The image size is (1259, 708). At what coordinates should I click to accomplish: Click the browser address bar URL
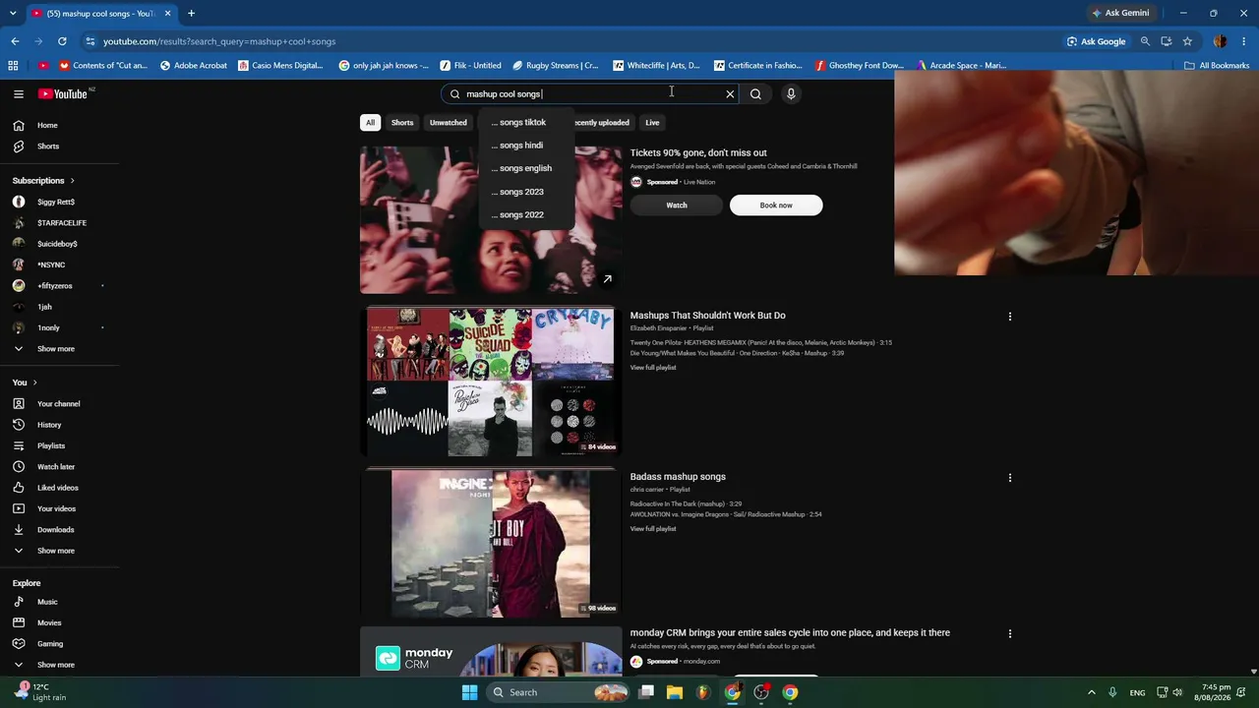pyautogui.click(x=219, y=41)
